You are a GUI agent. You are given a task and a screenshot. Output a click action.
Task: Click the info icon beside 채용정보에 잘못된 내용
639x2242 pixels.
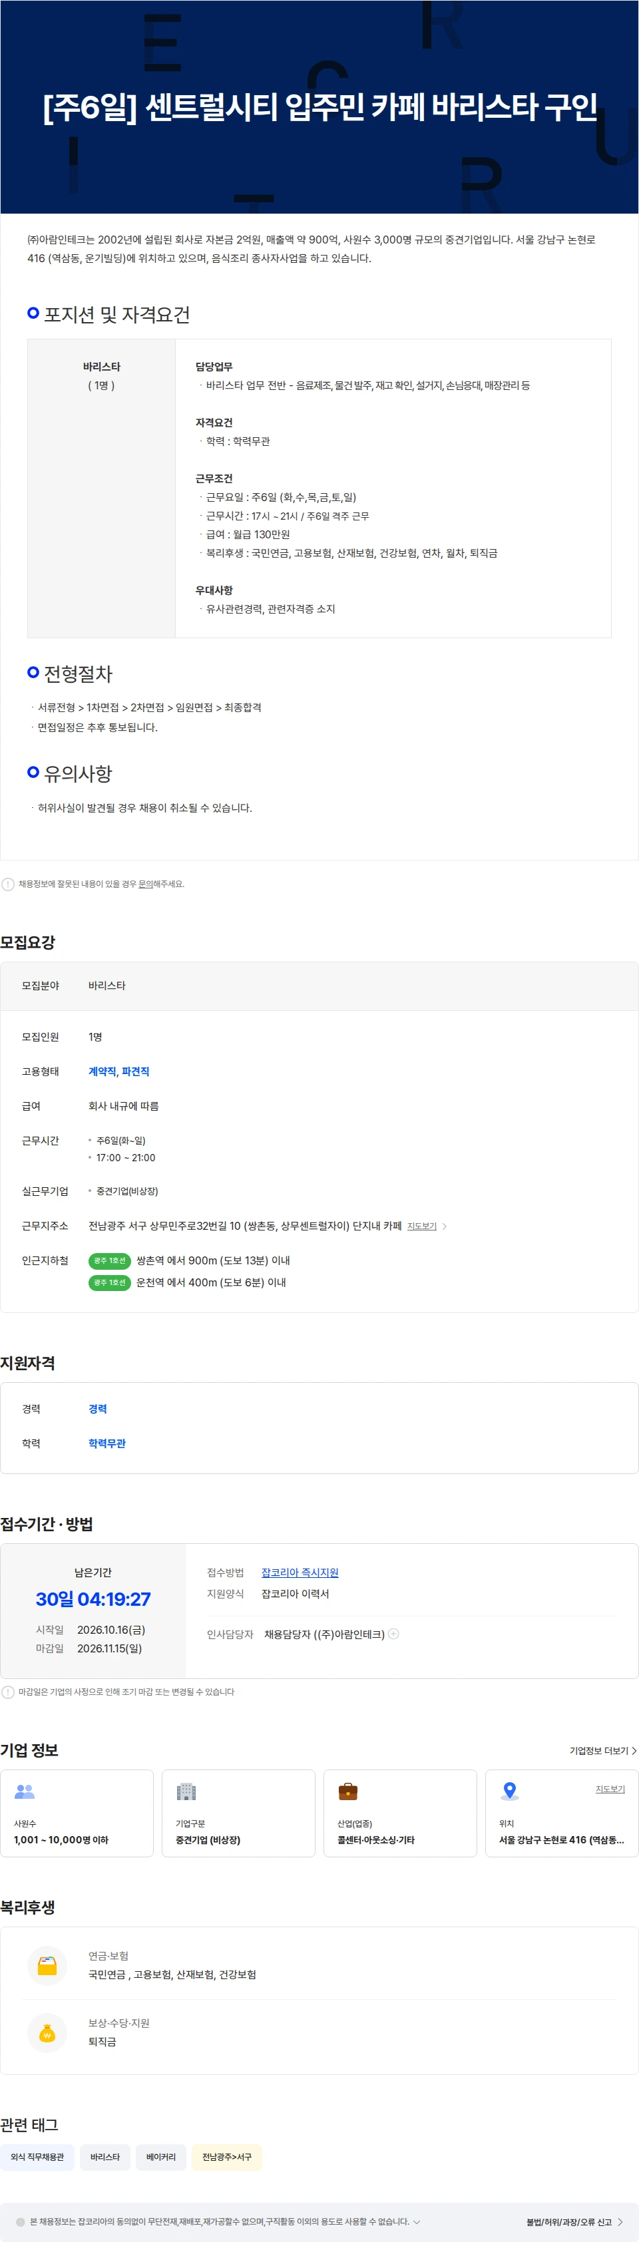coord(8,883)
